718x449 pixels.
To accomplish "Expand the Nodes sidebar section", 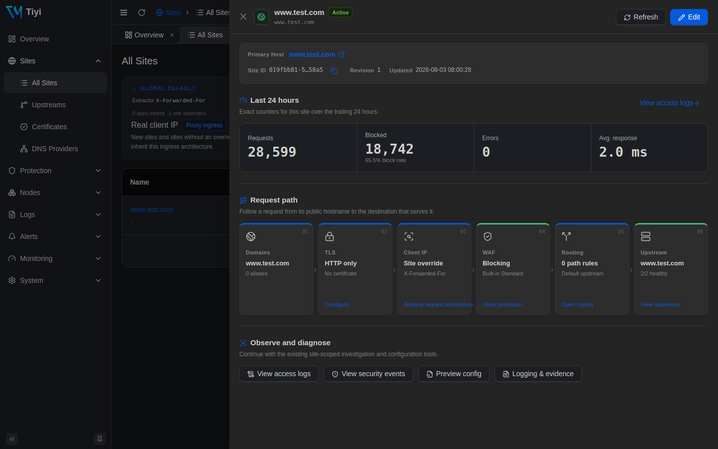I will click(55, 193).
